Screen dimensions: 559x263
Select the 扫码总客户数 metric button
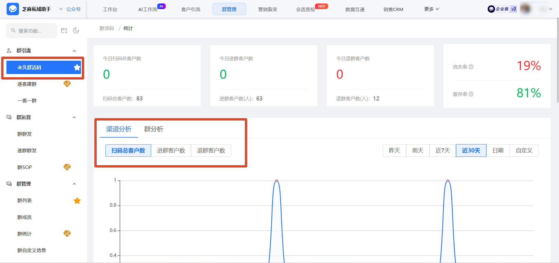tap(128, 150)
